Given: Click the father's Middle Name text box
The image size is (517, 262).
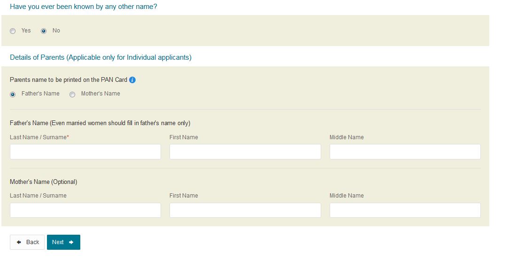Looking at the screenshot, I should [405, 152].
